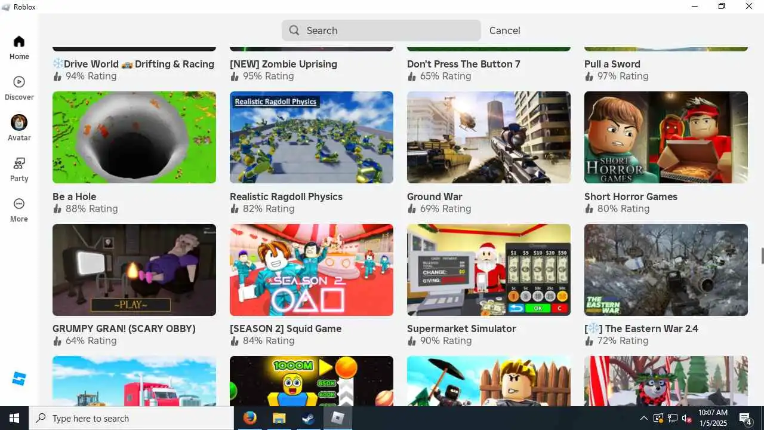
Task: Open Ground War game thumbnail
Action: point(489,137)
